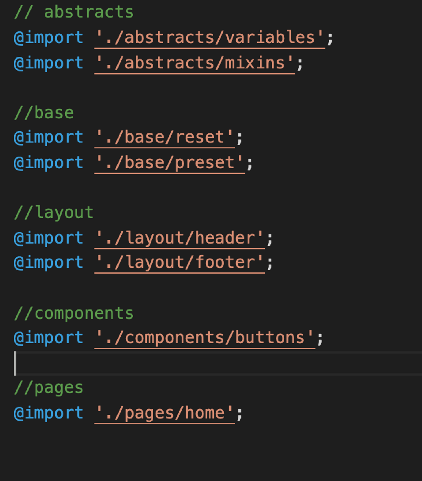The image size is (422, 481).
Task: Click @import keyword on the home line
Action: [x=49, y=413]
